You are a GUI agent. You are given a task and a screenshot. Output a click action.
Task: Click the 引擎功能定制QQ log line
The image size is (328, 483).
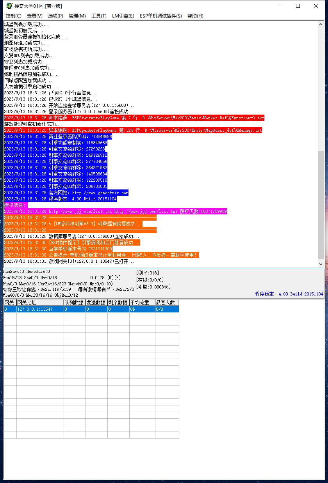(x=56, y=143)
